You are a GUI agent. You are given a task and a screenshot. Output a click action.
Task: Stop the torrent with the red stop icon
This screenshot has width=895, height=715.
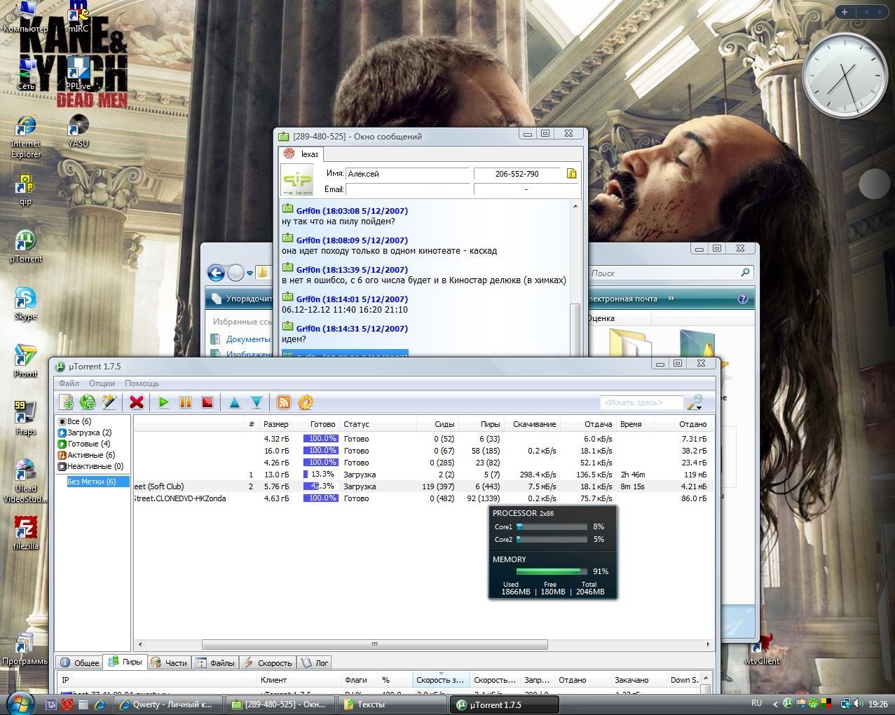(x=207, y=402)
